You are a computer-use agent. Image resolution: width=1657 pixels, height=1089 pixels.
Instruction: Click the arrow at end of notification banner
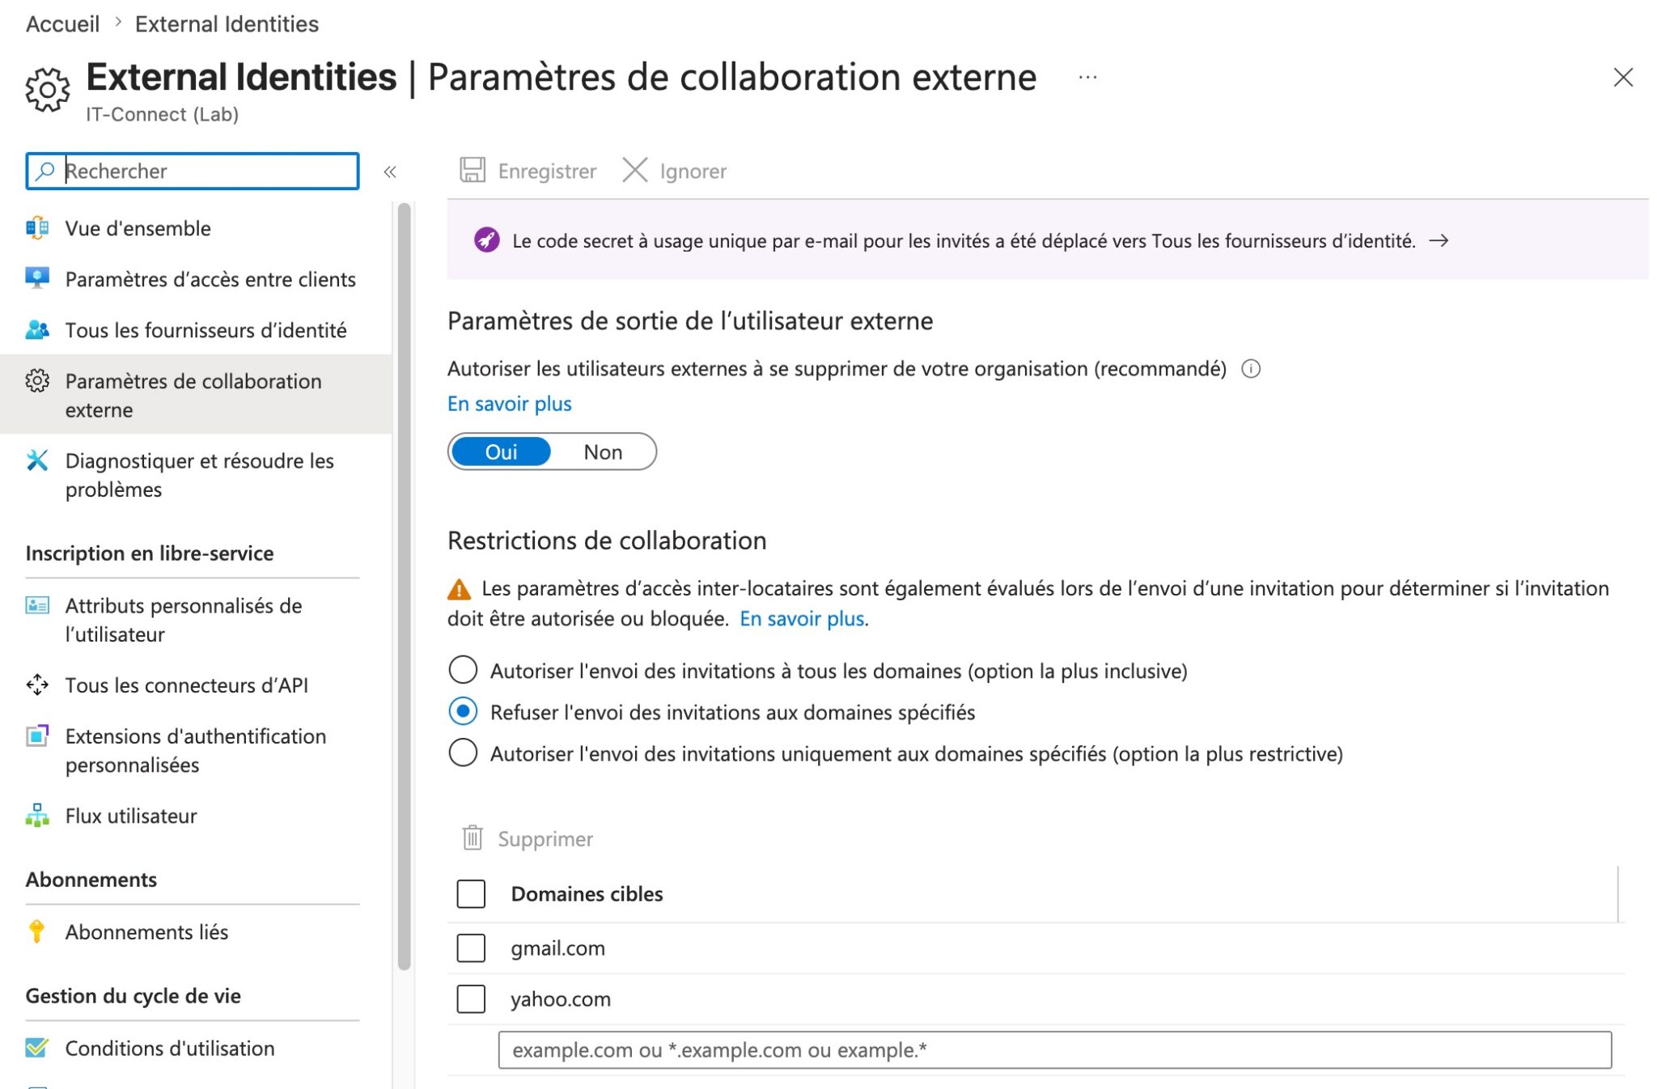tap(1439, 240)
